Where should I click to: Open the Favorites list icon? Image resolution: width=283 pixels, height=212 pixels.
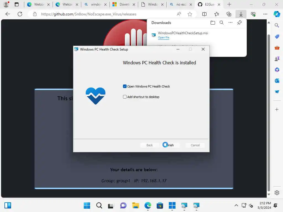pyautogui.click(x=217, y=14)
